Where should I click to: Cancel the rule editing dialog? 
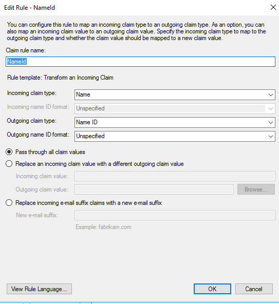click(254, 289)
